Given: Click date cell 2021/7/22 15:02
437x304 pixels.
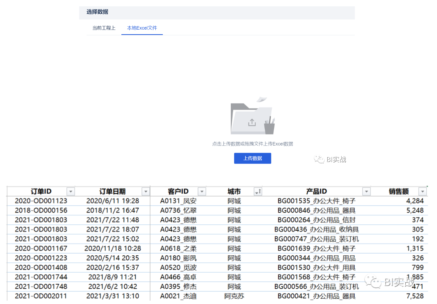Looking at the screenshot, I should pyautogui.click(x=113, y=239).
